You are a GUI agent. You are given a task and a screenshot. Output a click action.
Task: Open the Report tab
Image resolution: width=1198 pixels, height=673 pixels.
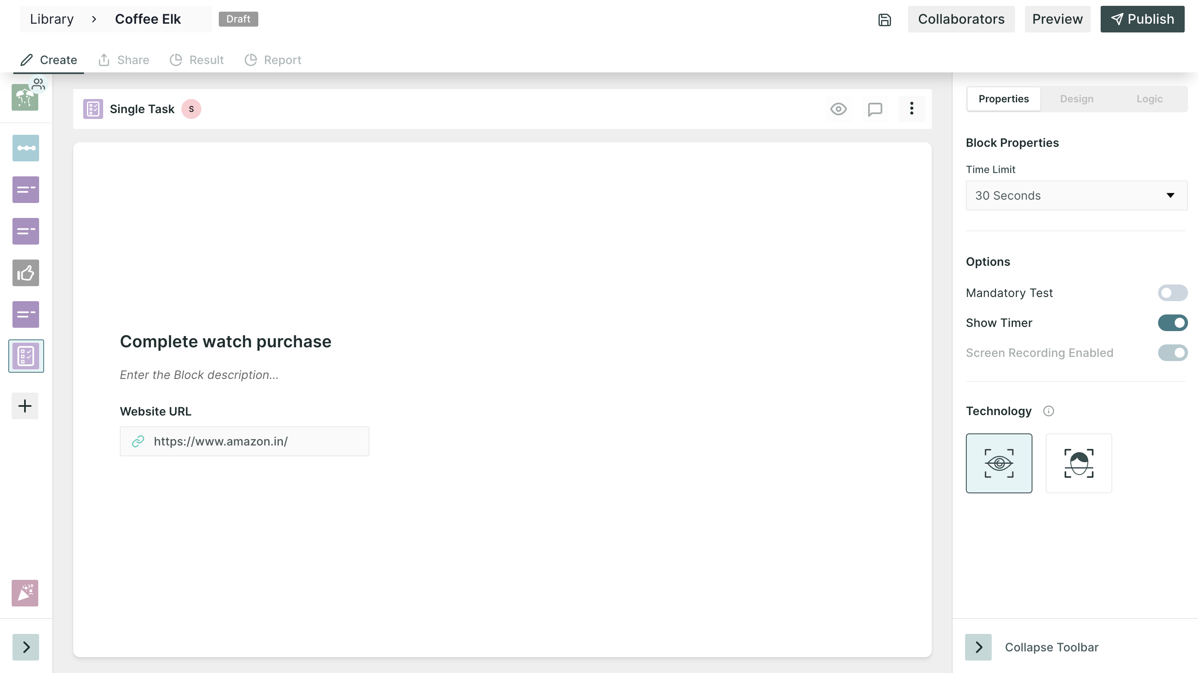[x=273, y=60]
